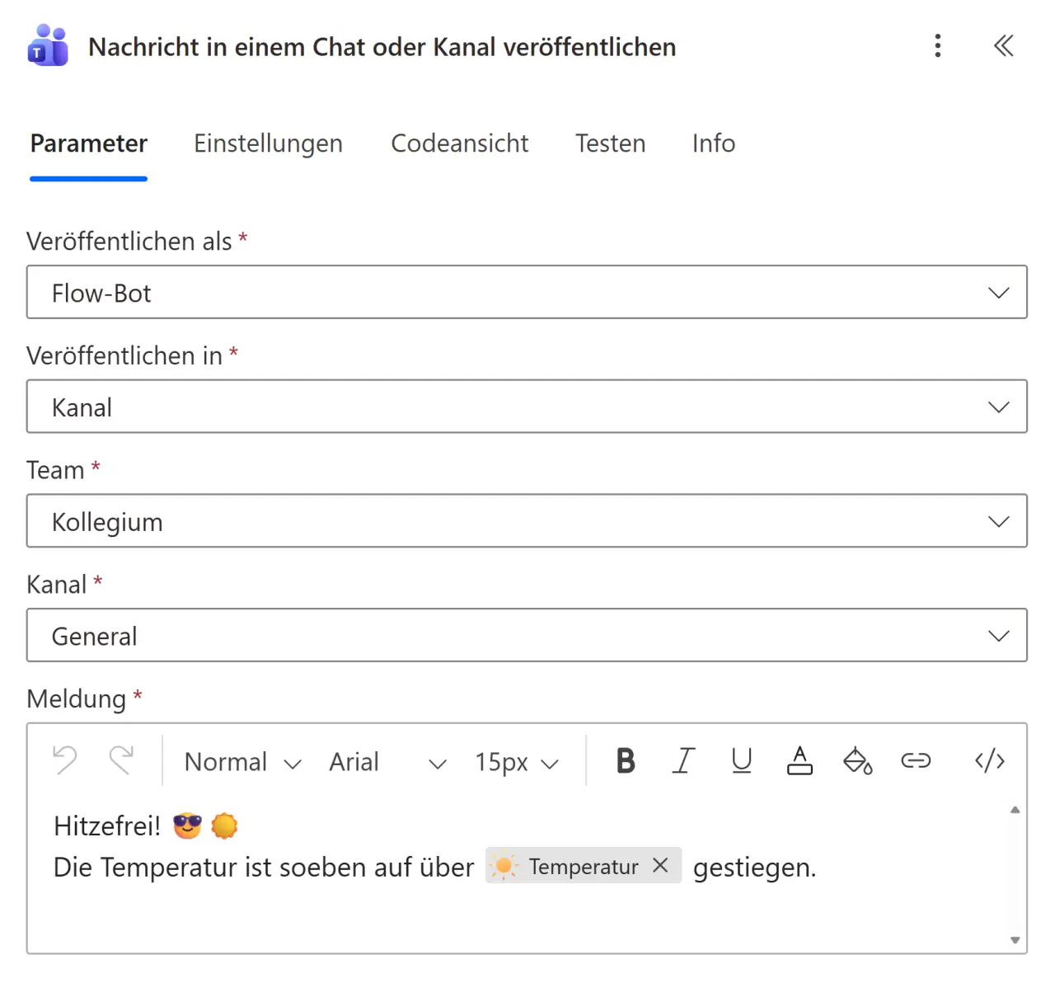This screenshot has width=1055, height=983.
Task: Undo the last edit in the message
Action: [x=64, y=761]
